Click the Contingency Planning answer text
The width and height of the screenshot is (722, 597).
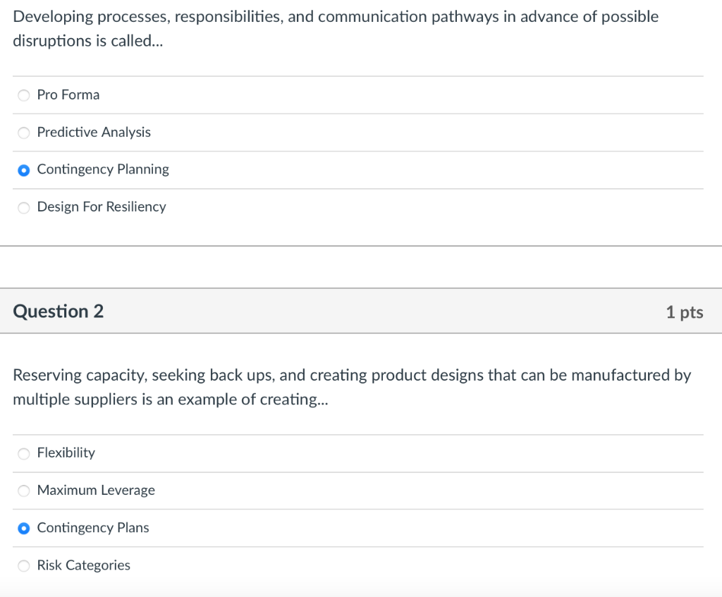tap(103, 169)
